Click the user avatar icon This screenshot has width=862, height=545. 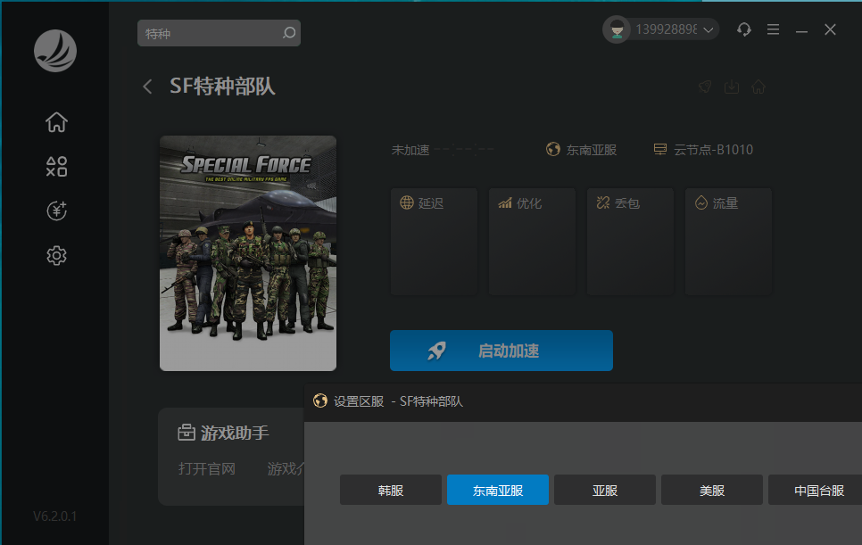coord(617,29)
